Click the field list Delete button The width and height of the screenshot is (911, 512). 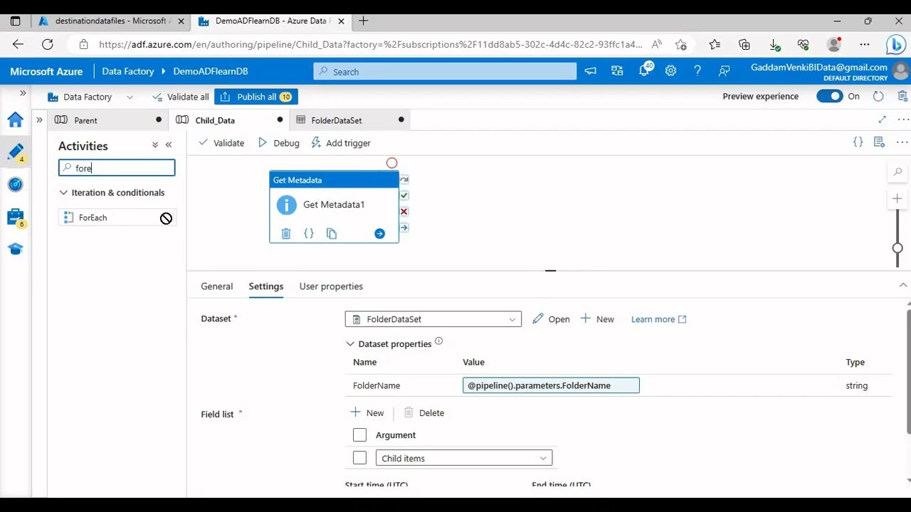pyautogui.click(x=423, y=412)
